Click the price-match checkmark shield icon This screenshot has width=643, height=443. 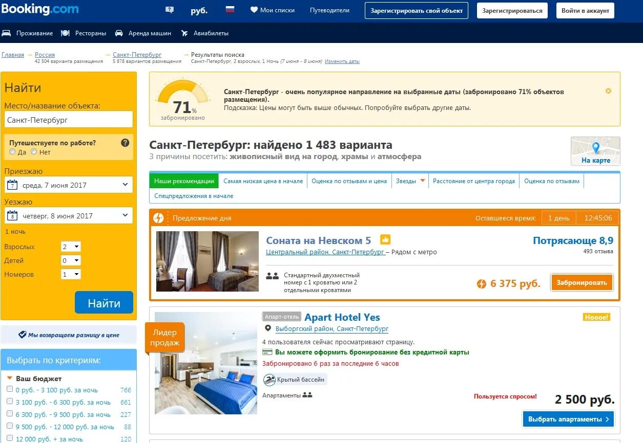22,335
